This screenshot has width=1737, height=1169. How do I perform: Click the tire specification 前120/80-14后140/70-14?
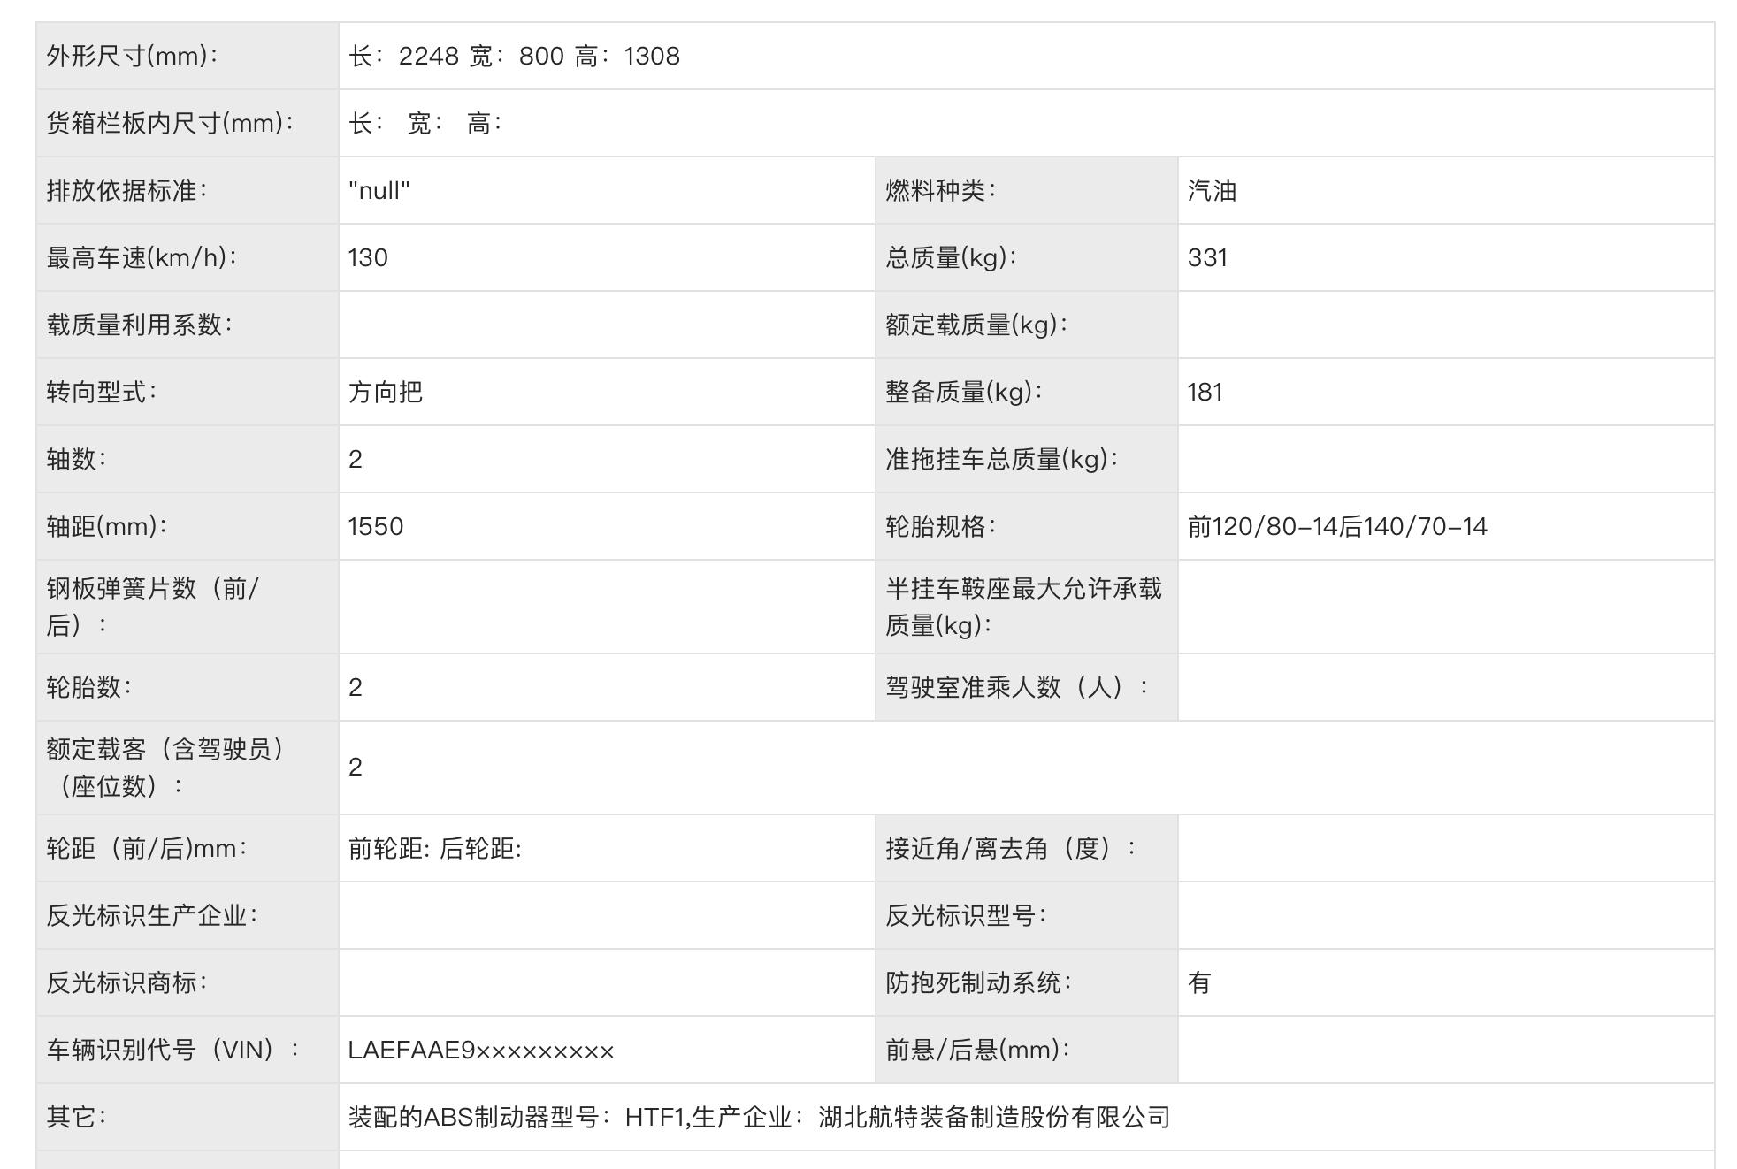tap(1337, 527)
